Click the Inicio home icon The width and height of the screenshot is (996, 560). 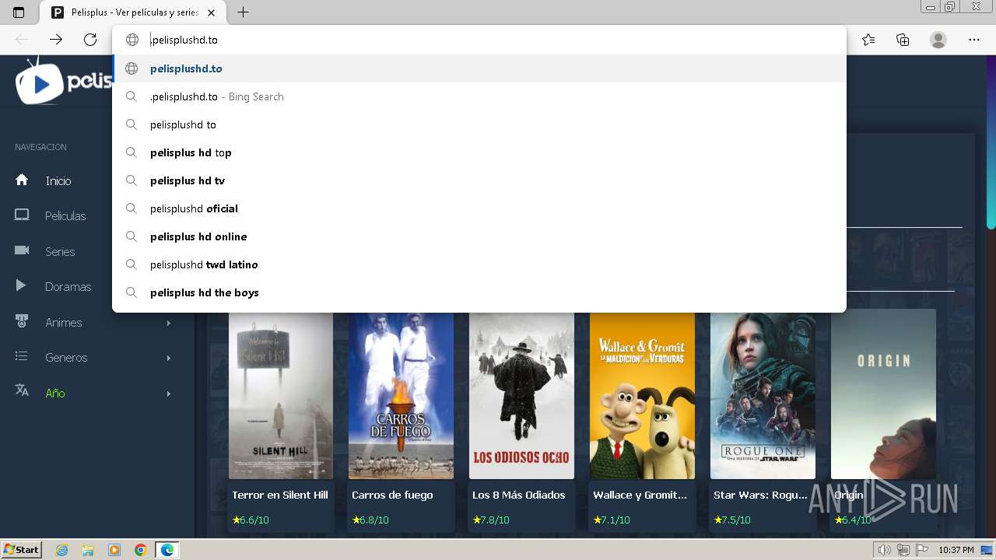click(x=22, y=180)
